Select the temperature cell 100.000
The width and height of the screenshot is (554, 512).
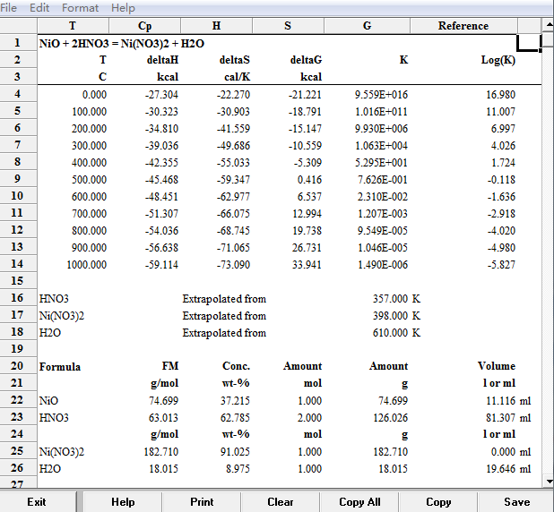pyautogui.click(x=89, y=112)
